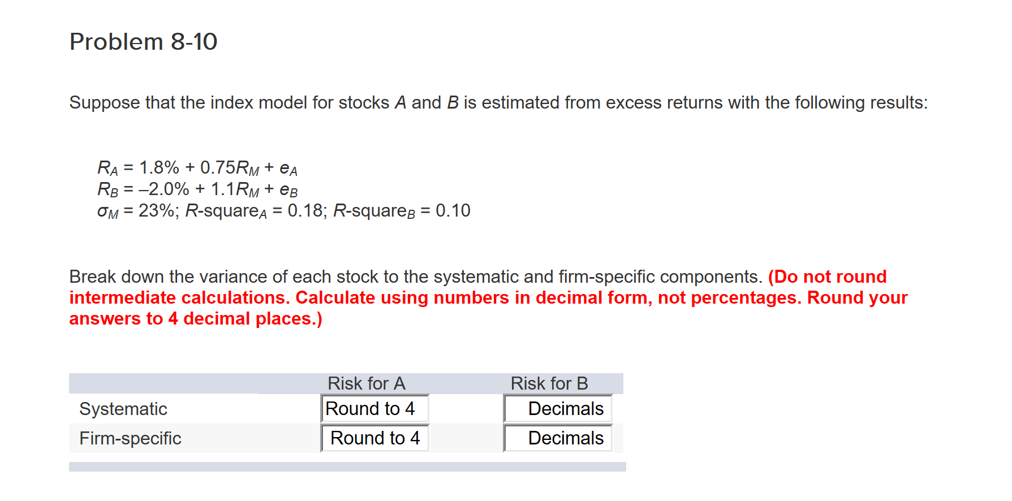
Task: Select the equation for RA
Action: (x=197, y=167)
